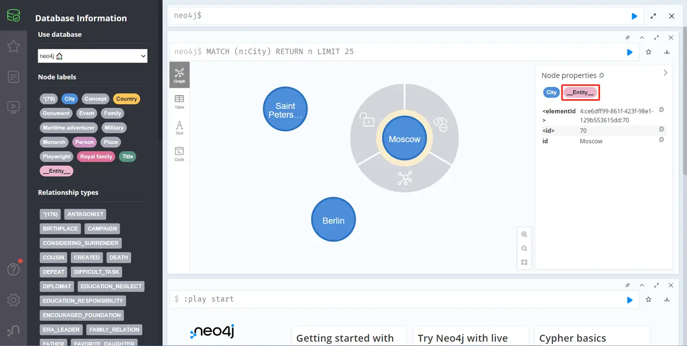The height and width of the screenshot is (346, 687).
Task: Open Browser Settings gear icon
Action: click(x=13, y=300)
